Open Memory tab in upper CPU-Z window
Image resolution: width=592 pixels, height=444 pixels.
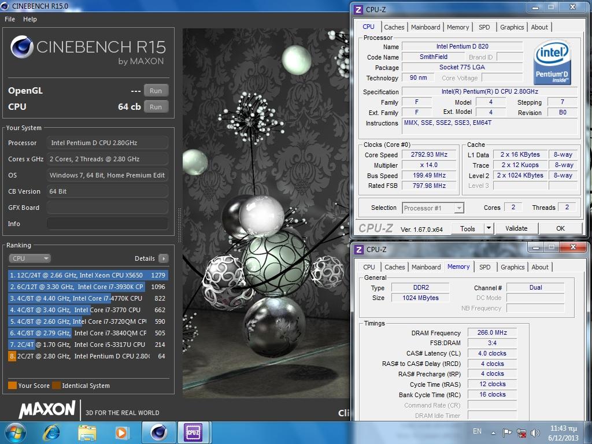[x=458, y=27]
